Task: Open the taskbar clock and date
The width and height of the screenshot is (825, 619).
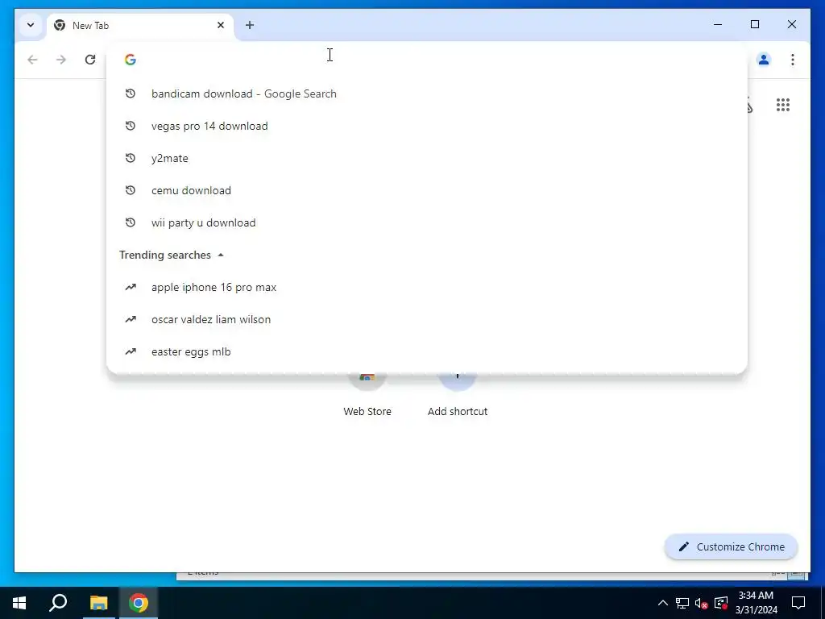Action: tap(756, 603)
